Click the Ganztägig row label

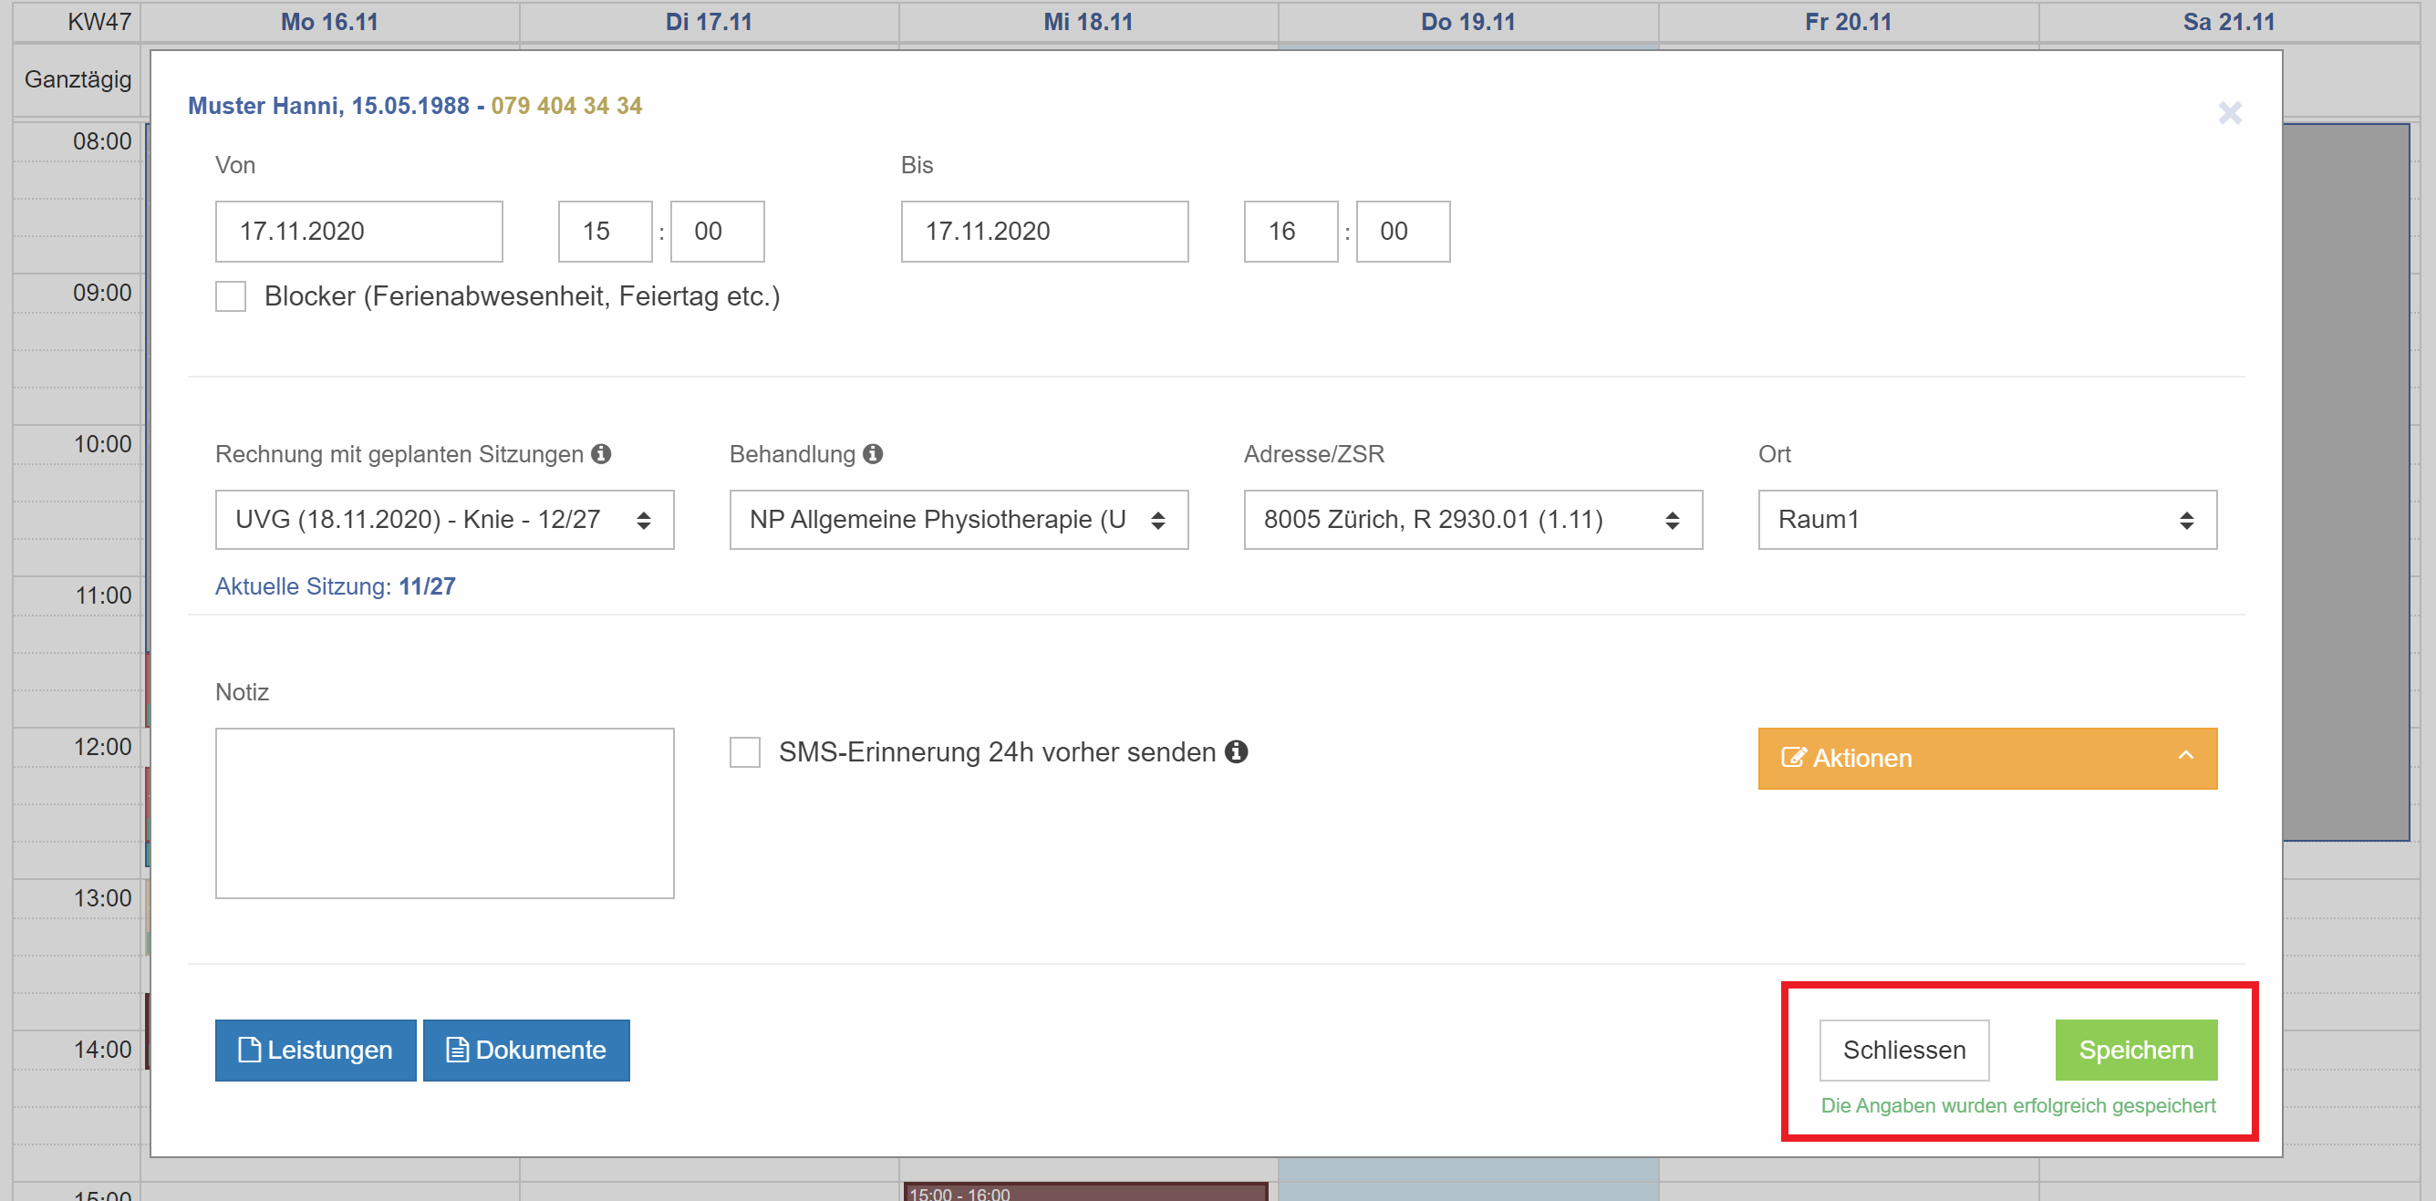point(78,79)
